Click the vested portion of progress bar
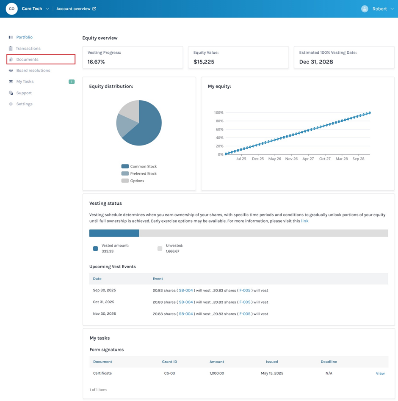 point(114,233)
